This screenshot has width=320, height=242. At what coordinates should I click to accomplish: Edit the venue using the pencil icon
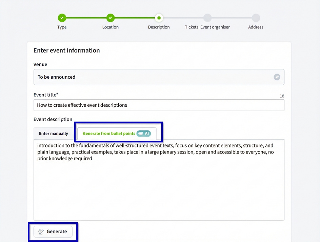[277, 77]
